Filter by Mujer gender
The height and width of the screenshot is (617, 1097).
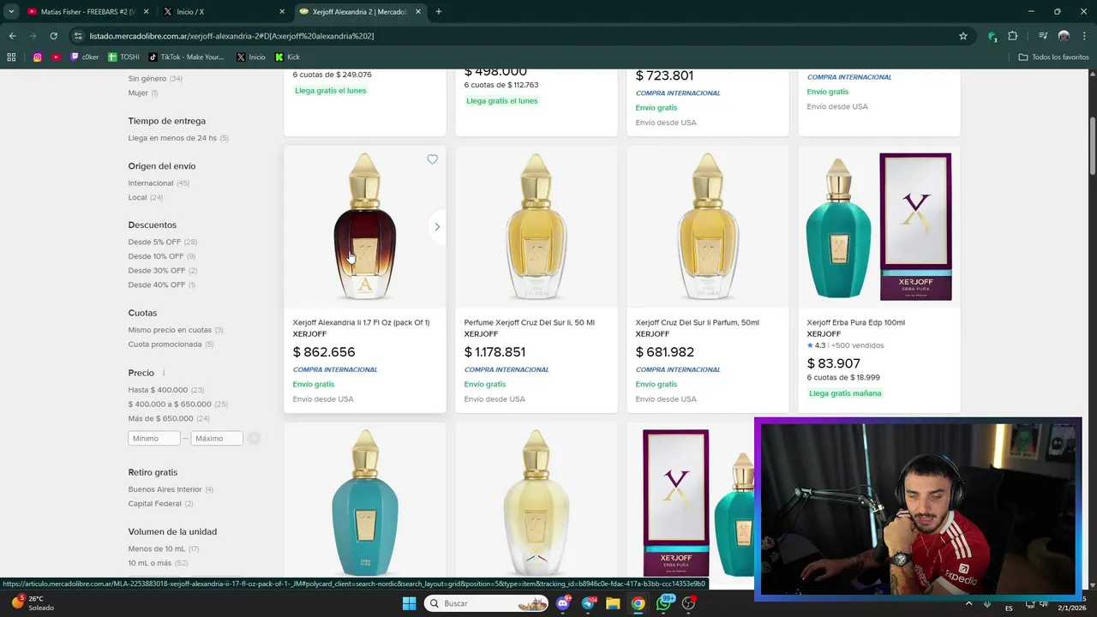click(143, 93)
